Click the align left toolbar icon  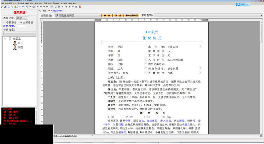(37, 7)
